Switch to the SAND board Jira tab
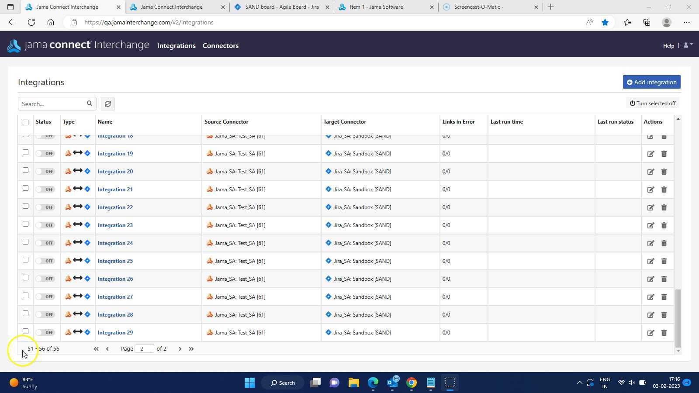This screenshot has height=393, width=699. tap(281, 7)
